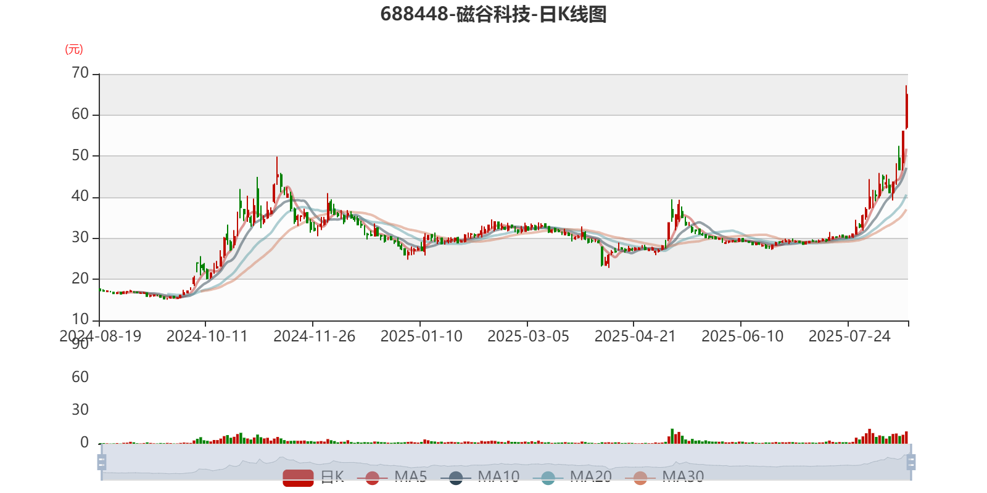Click the 2025-06-10 date axis label

[742, 336]
